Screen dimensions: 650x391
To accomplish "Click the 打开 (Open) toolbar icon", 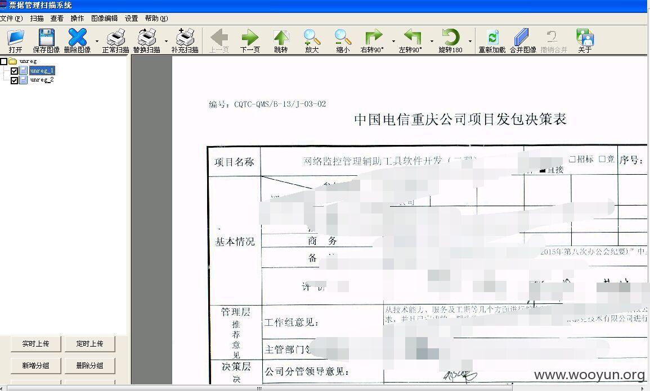I will [15, 40].
